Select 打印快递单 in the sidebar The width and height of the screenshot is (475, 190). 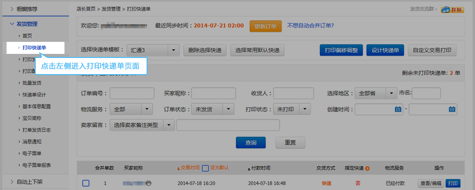point(34,47)
